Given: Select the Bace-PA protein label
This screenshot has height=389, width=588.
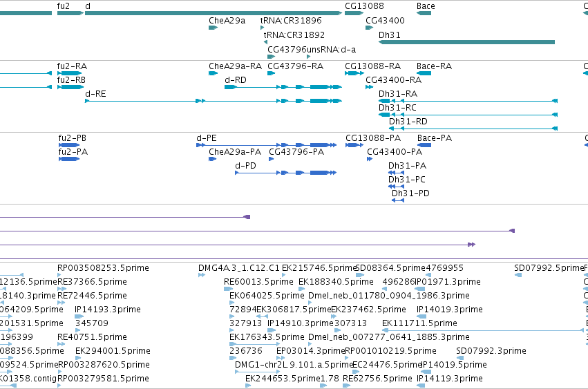Looking at the screenshot, I should pyautogui.click(x=435, y=138).
